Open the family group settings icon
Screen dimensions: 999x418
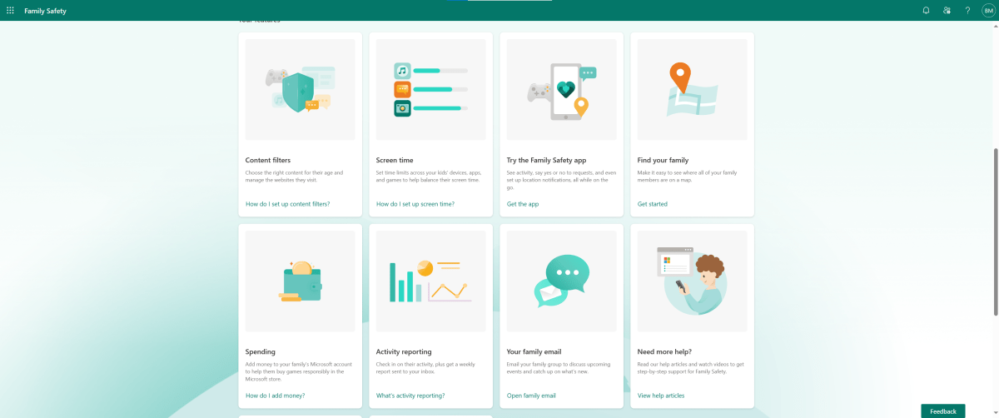click(x=947, y=10)
